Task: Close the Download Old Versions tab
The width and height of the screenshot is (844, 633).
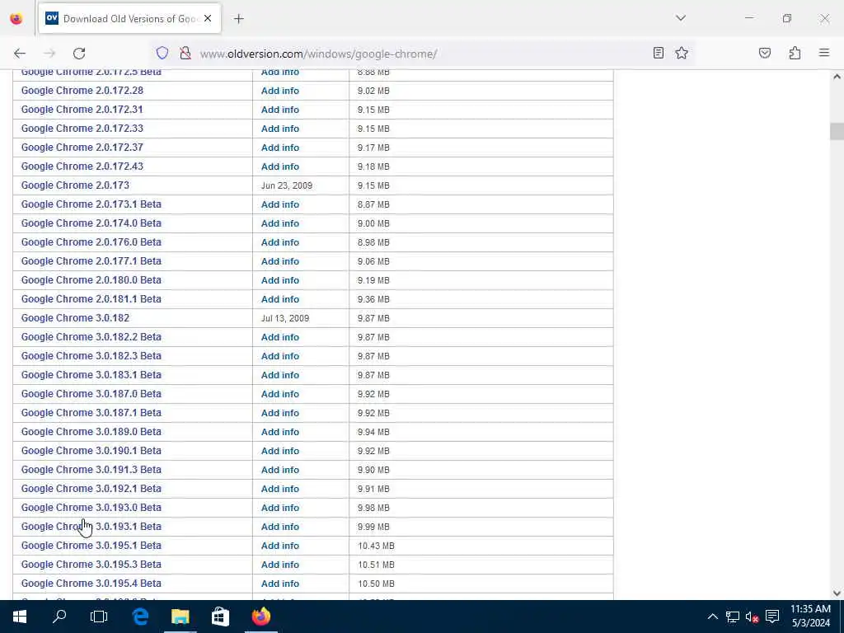Action: [208, 18]
